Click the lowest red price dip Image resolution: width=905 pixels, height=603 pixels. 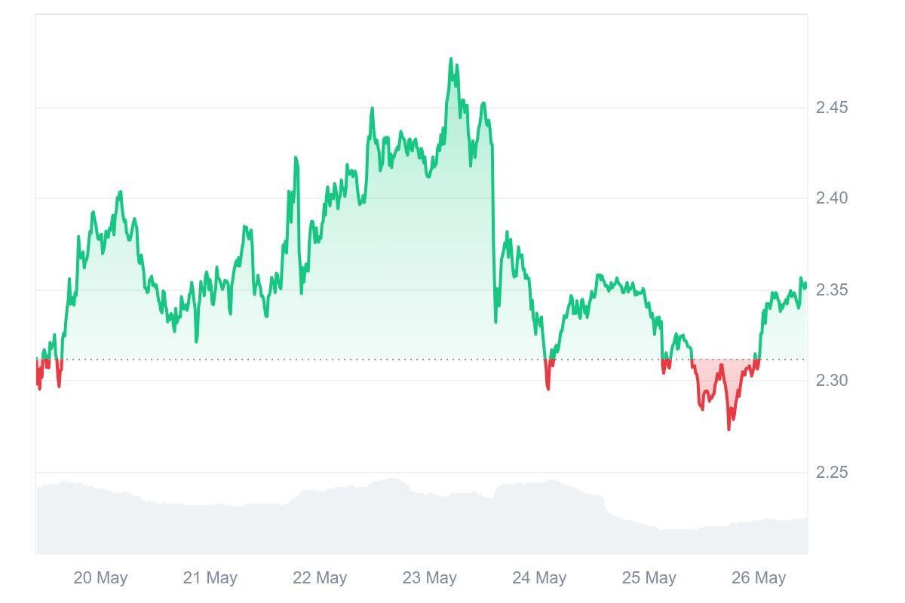729,428
